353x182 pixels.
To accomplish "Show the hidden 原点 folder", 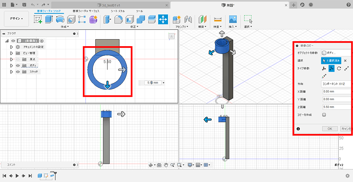I will tap(18, 59).
